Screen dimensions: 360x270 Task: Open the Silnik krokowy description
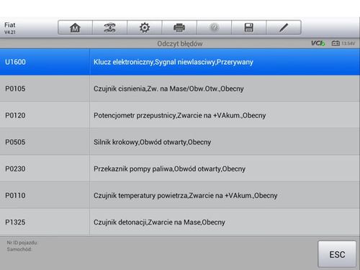[152, 142]
